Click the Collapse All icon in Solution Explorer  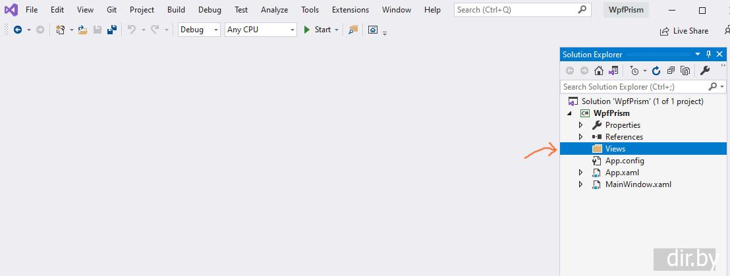(x=671, y=70)
